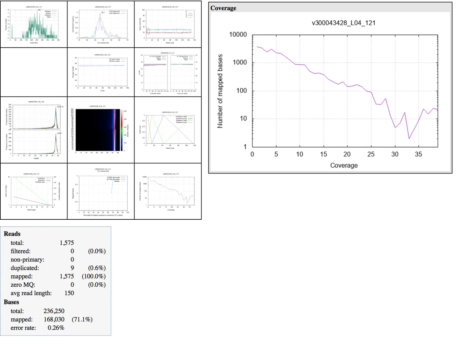Click the error rate: label
Image resolution: width=459 pixels, height=346 pixels.
23,328
